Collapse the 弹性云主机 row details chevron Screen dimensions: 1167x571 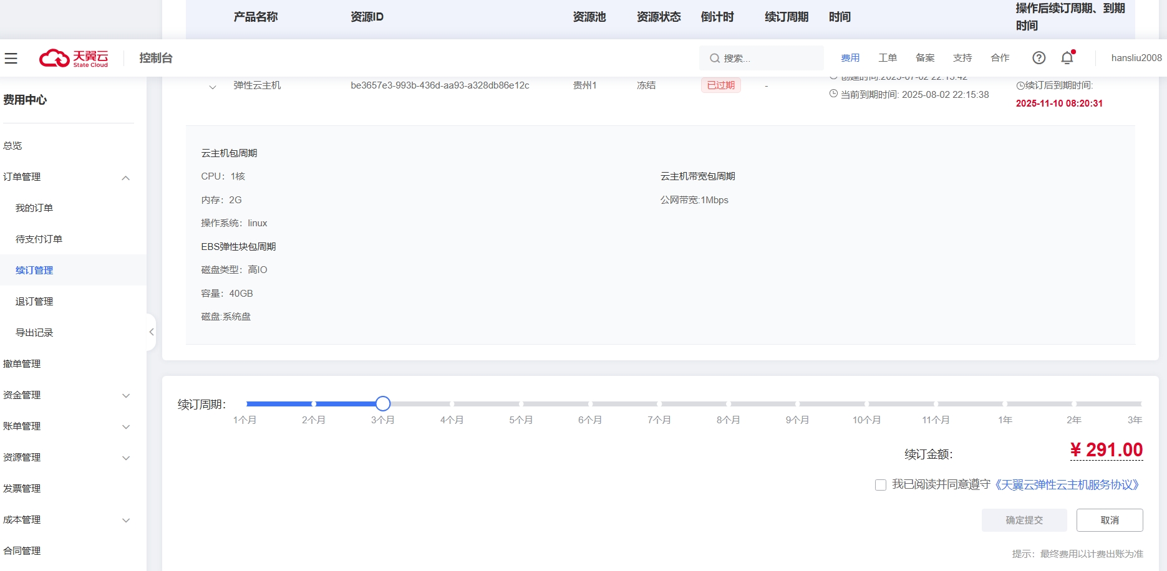(x=213, y=87)
